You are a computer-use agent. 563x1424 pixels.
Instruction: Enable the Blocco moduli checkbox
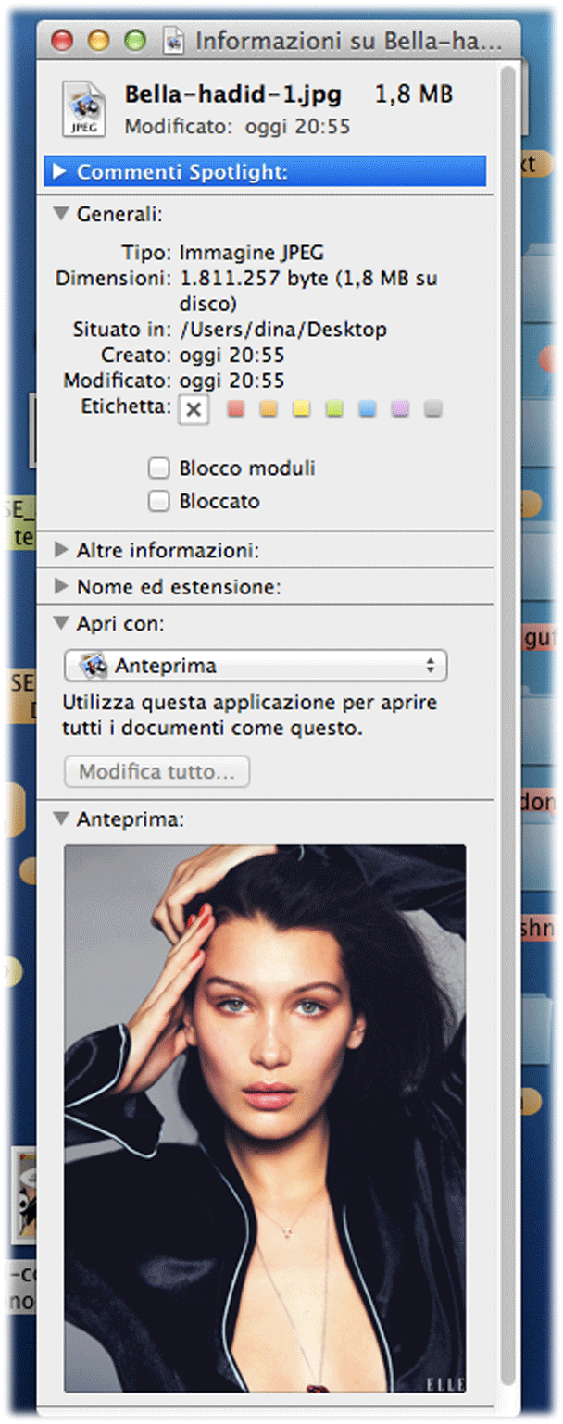tap(159, 468)
